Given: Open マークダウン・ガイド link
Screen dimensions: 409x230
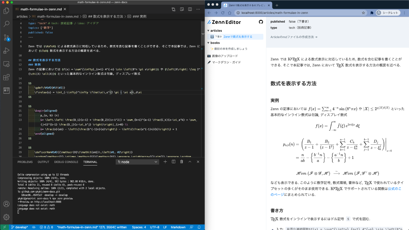Looking at the screenshot, I should coord(224,62).
